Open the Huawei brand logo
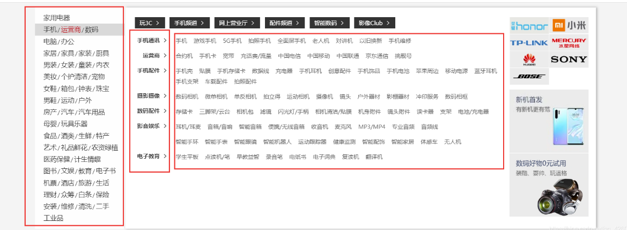The width and height of the screenshot is (627, 230). (529, 60)
